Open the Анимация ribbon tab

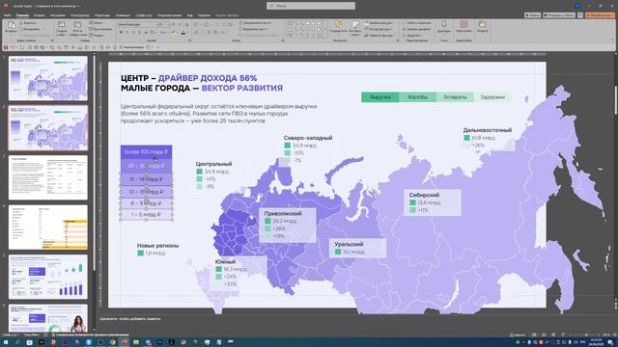123,15
